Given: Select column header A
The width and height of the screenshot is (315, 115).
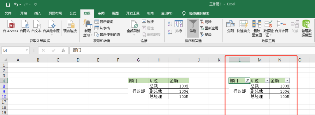Looking at the screenshot, I should click(18, 60).
